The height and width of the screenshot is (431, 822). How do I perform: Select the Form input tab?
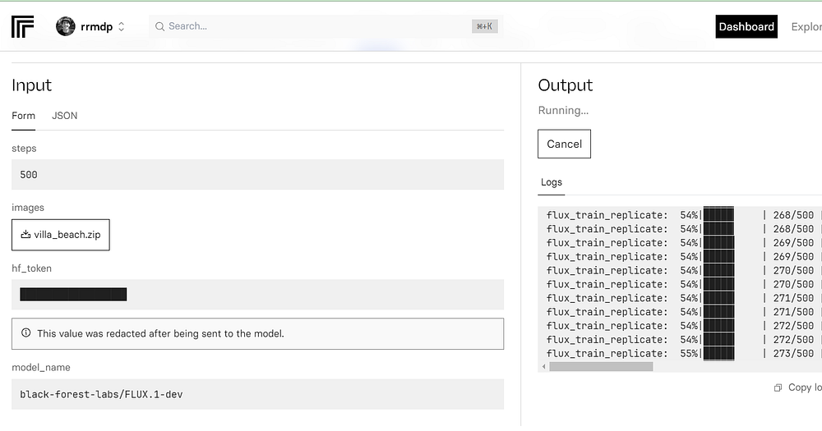point(23,116)
